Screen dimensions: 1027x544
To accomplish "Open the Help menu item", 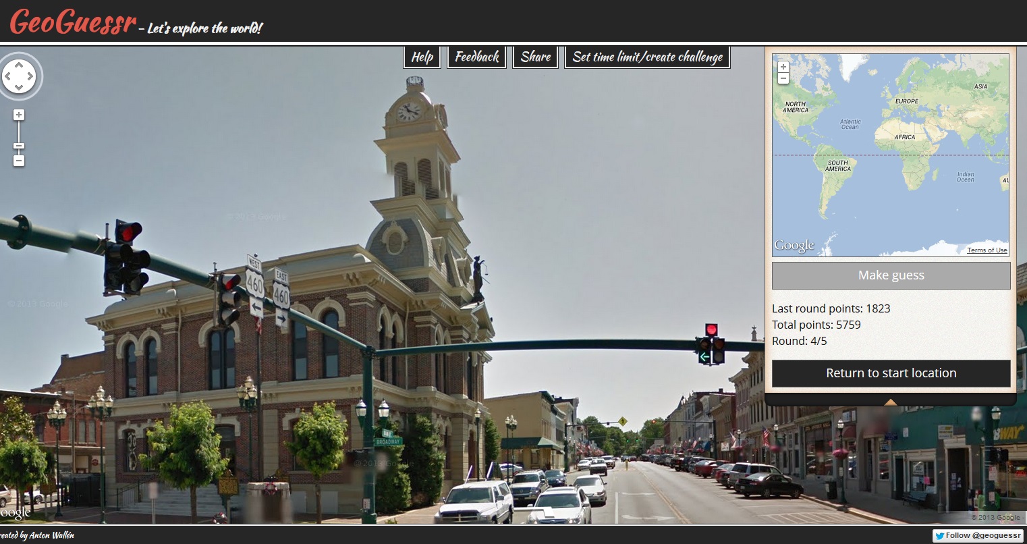I will pos(422,57).
